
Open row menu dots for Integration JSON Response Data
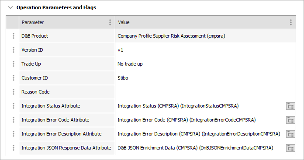point(14,148)
